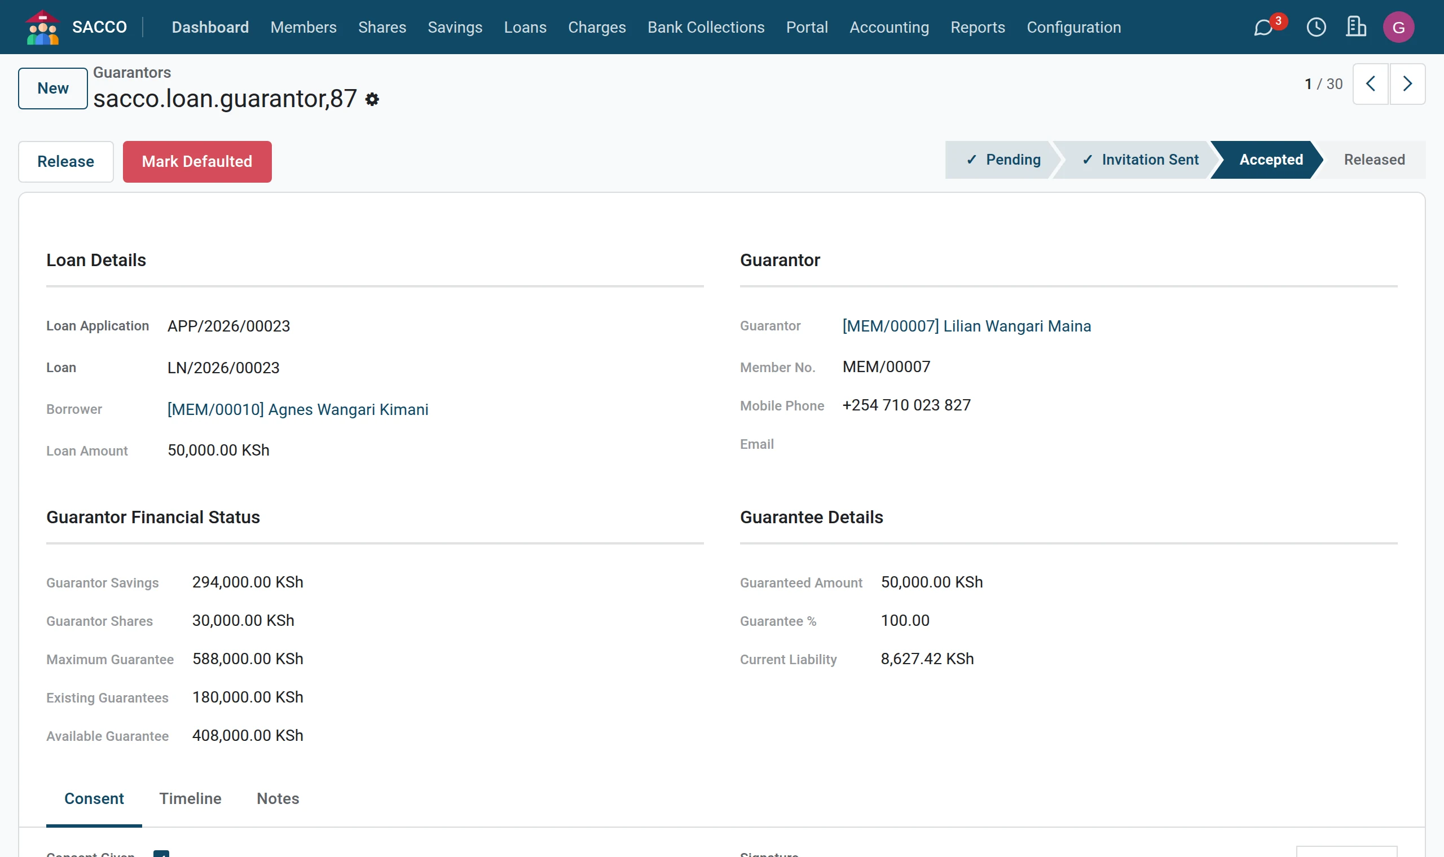
Task: Switch to the Timeline tab
Action: [190, 799]
